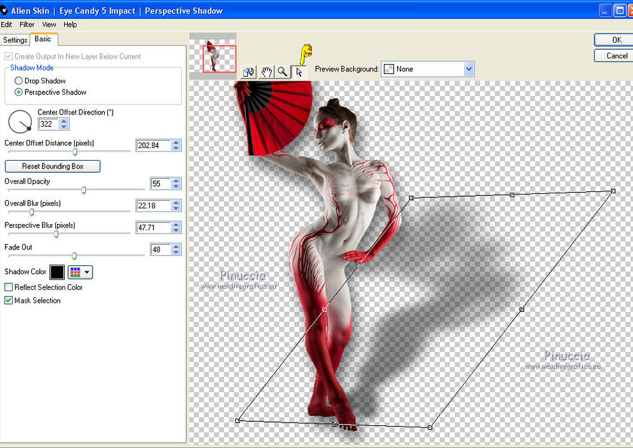
Task: Click the Center Offset Direction spinner arrows
Action: point(64,124)
